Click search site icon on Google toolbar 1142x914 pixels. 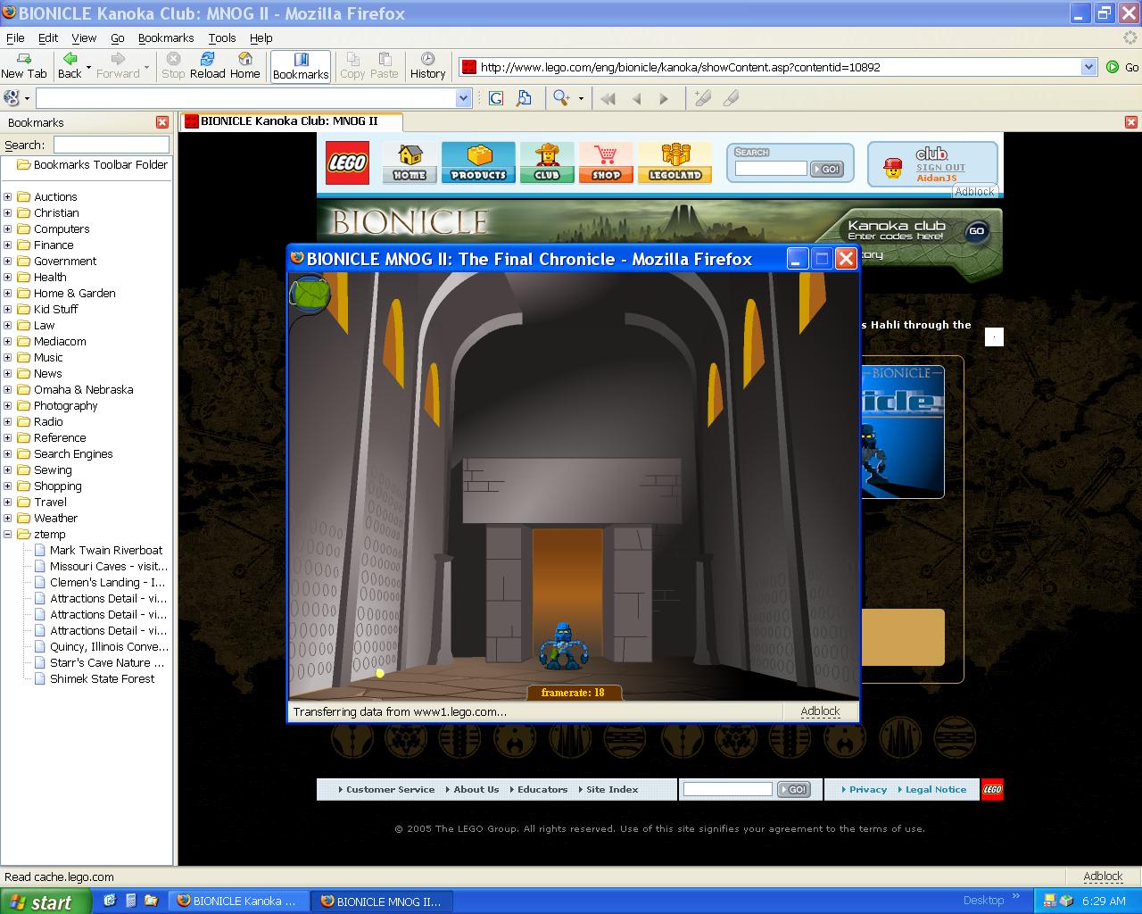point(524,98)
